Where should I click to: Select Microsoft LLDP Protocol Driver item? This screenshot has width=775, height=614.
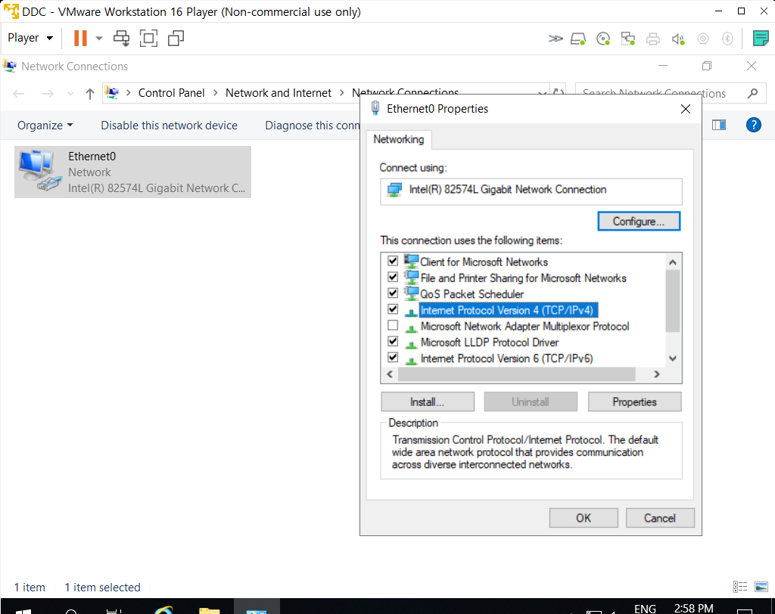pos(490,343)
